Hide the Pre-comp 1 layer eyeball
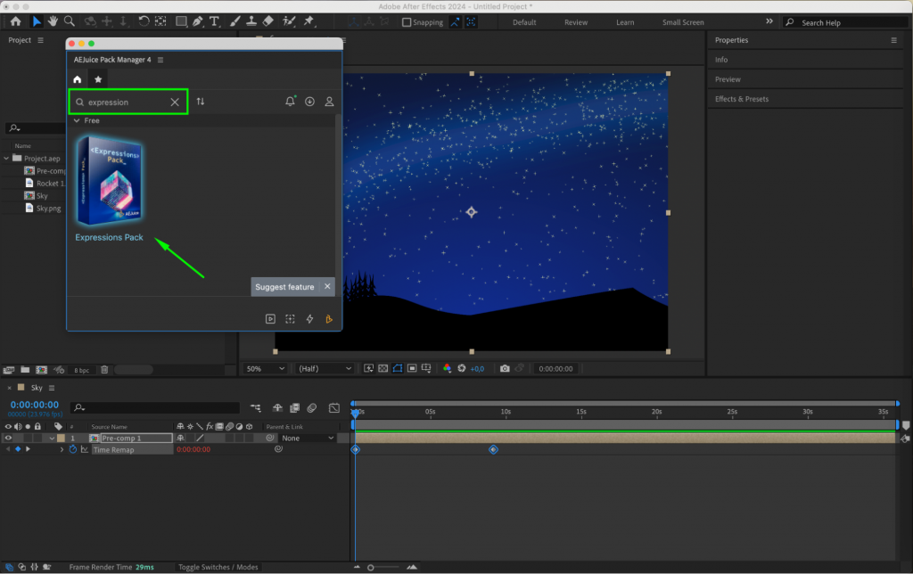Image resolution: width=913 pixels, height=574 pixels. click(7, 438)
